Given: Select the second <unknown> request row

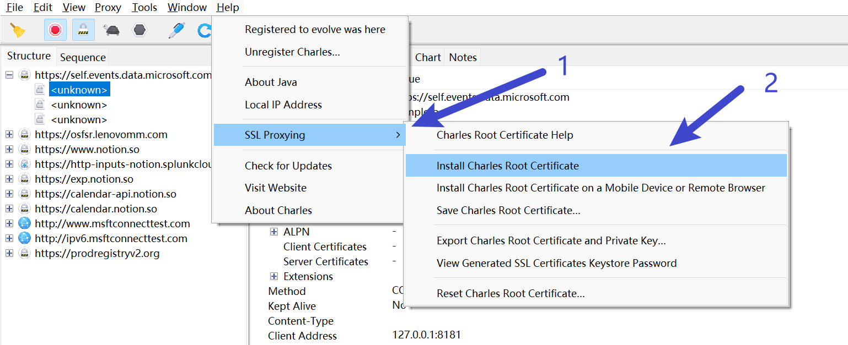Looking at the screenshot, I should coord(79,105).
